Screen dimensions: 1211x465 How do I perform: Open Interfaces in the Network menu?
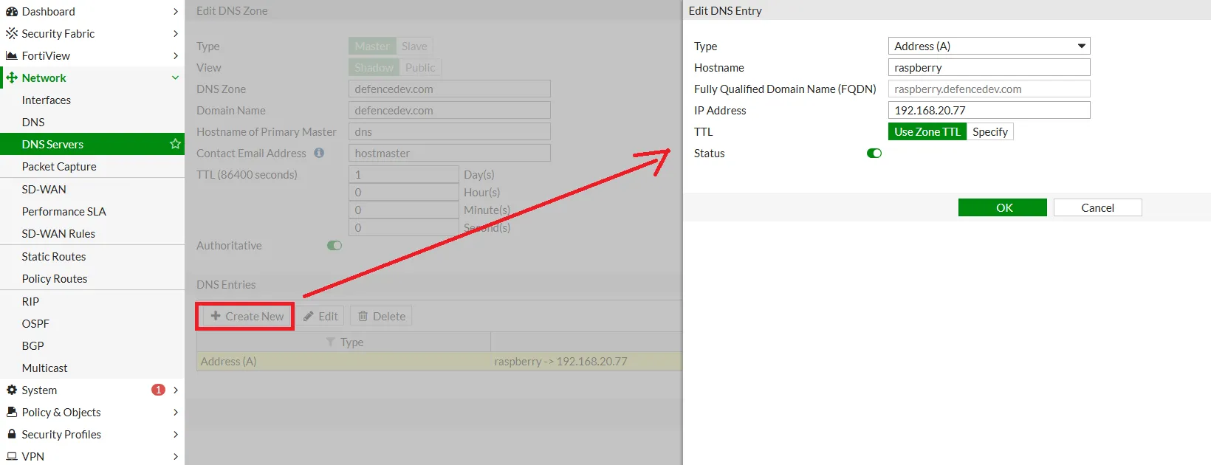pyautogui.click(x=47, y=100)
